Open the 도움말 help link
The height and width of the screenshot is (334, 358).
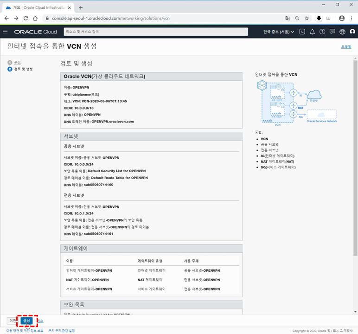(346, 46)
